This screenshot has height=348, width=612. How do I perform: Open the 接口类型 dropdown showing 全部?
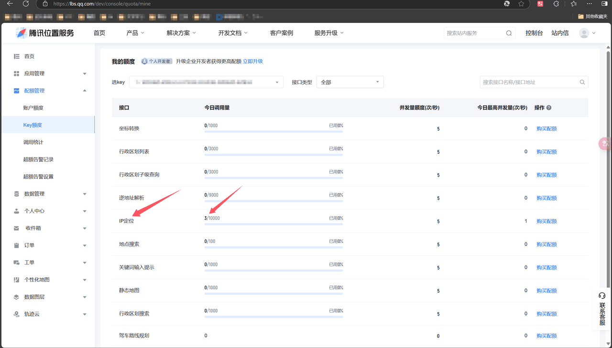point(350,82)
